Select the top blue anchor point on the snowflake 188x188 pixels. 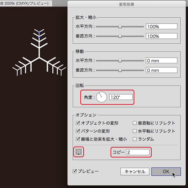click(39, 32)
